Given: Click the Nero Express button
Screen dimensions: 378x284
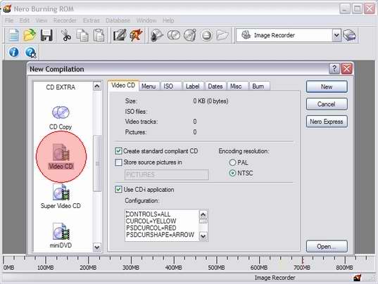Looking at the screenshot, I should pyautogui.click(x=327, y=122).
